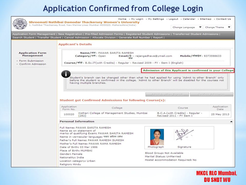
Task: Open the Calendar link
Action: pos(189,19)
